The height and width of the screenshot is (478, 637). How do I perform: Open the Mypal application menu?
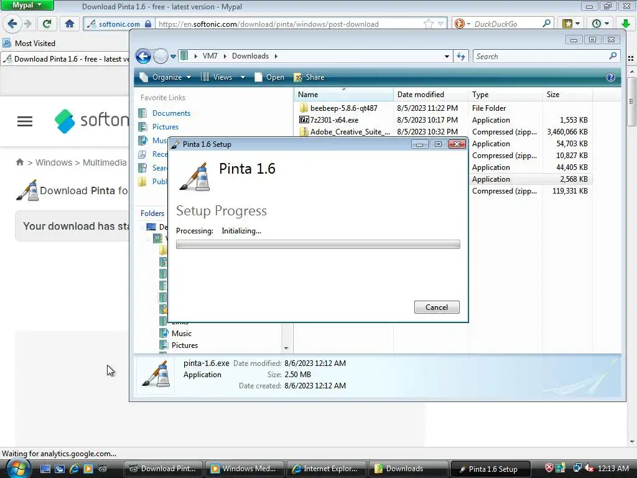pos(27,5)
